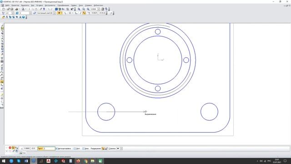Select the Table tool in left toolbar

[x=2, y=61]
